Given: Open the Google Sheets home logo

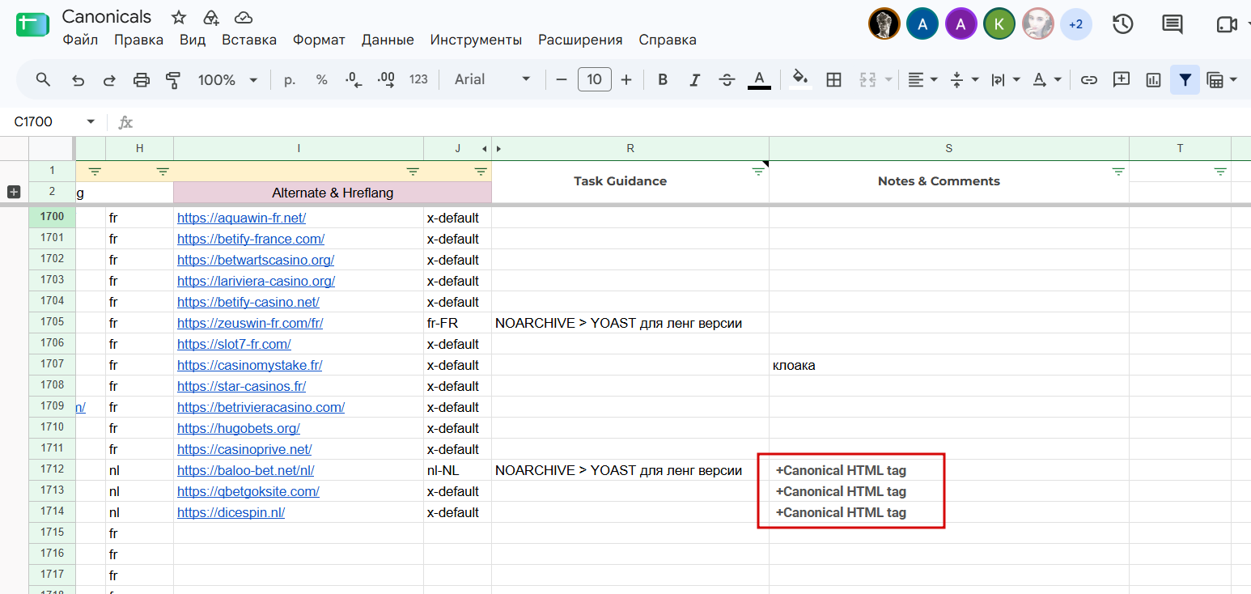Looking at the screenshot, I should (x=32, y=25).
